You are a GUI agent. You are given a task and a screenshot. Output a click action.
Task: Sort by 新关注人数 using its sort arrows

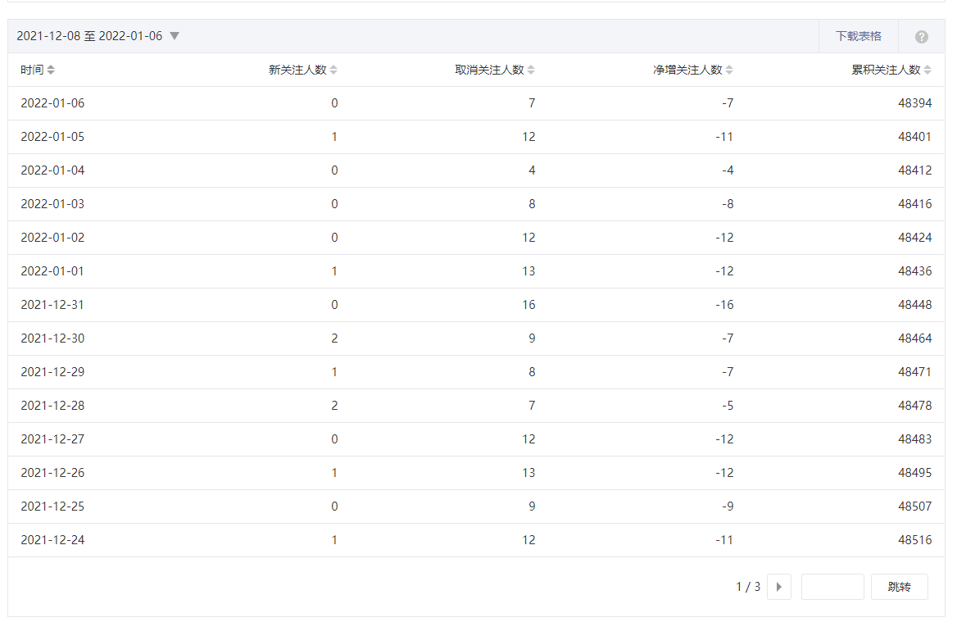tap(333, 70)
